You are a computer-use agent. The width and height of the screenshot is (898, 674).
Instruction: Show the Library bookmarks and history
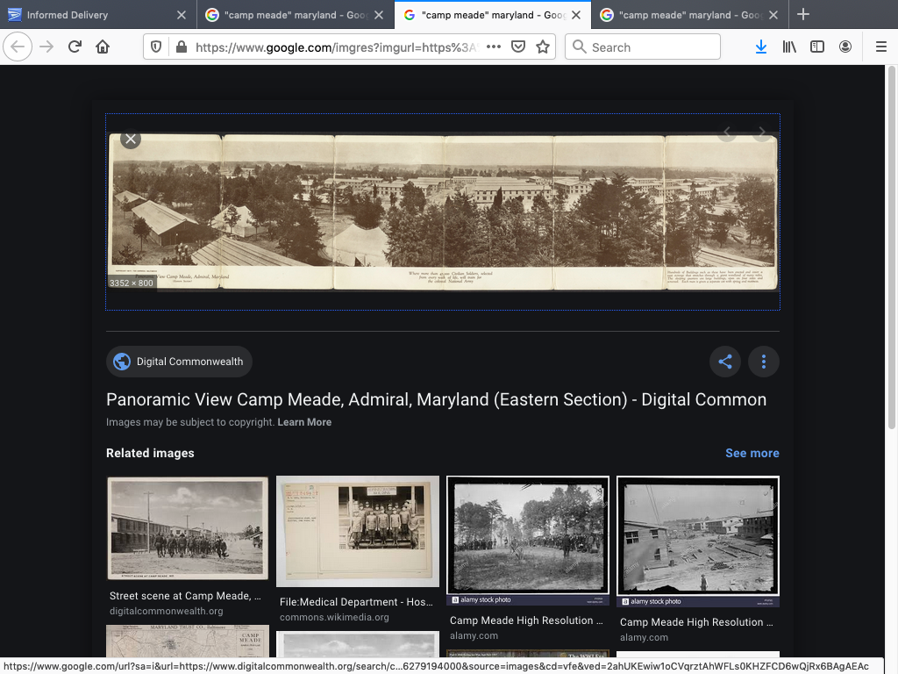(789, 47)
